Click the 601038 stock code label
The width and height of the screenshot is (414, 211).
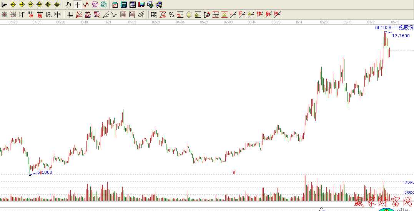click(x=383, y=28)
